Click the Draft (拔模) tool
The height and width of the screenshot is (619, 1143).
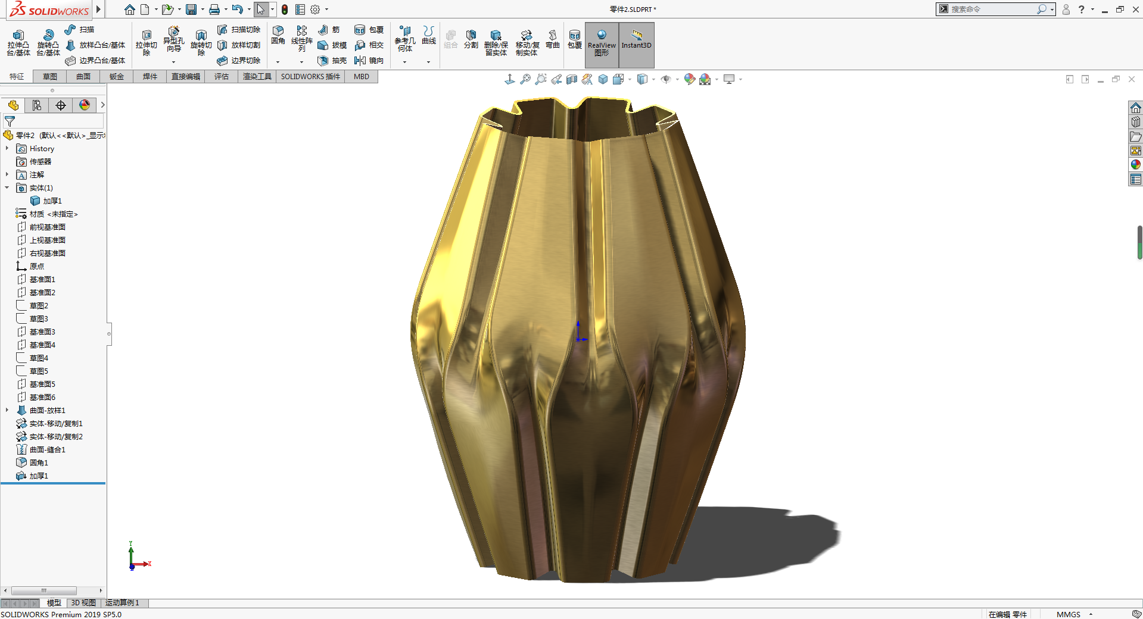pyautogui.click(x=332, y=45)
